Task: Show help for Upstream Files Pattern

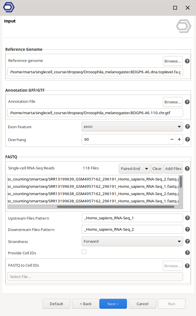Action: (x=187, y=218)
